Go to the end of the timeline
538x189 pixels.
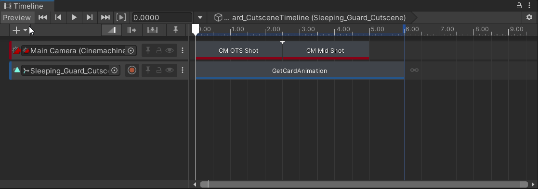click(105, 17)
